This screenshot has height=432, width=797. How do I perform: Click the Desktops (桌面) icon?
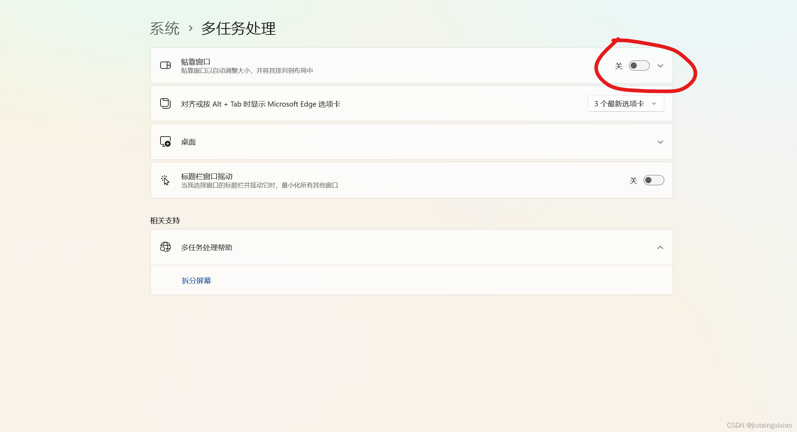coord(165,141)
